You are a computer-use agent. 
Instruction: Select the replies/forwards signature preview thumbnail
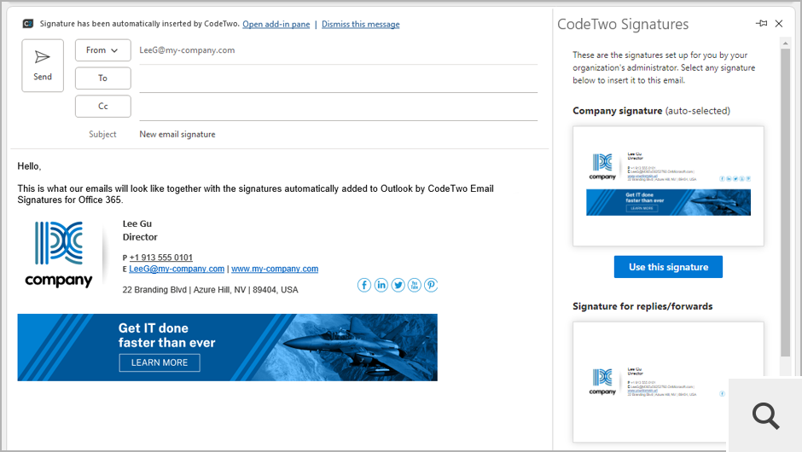[668, 381]
